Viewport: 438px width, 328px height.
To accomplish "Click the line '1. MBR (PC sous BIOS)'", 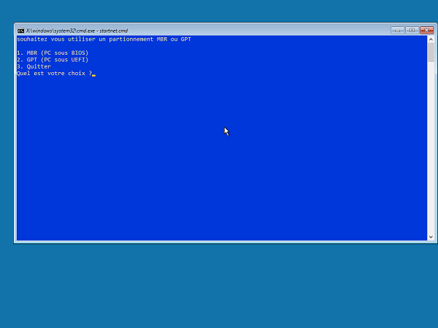I will [53, 52].
